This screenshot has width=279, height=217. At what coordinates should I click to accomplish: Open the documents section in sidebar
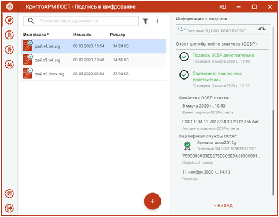9,35
